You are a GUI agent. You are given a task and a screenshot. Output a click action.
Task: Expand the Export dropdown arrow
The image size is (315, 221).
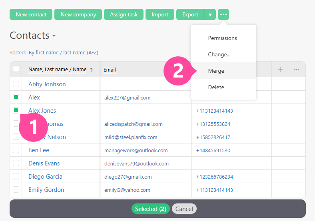tap(210, 14)
